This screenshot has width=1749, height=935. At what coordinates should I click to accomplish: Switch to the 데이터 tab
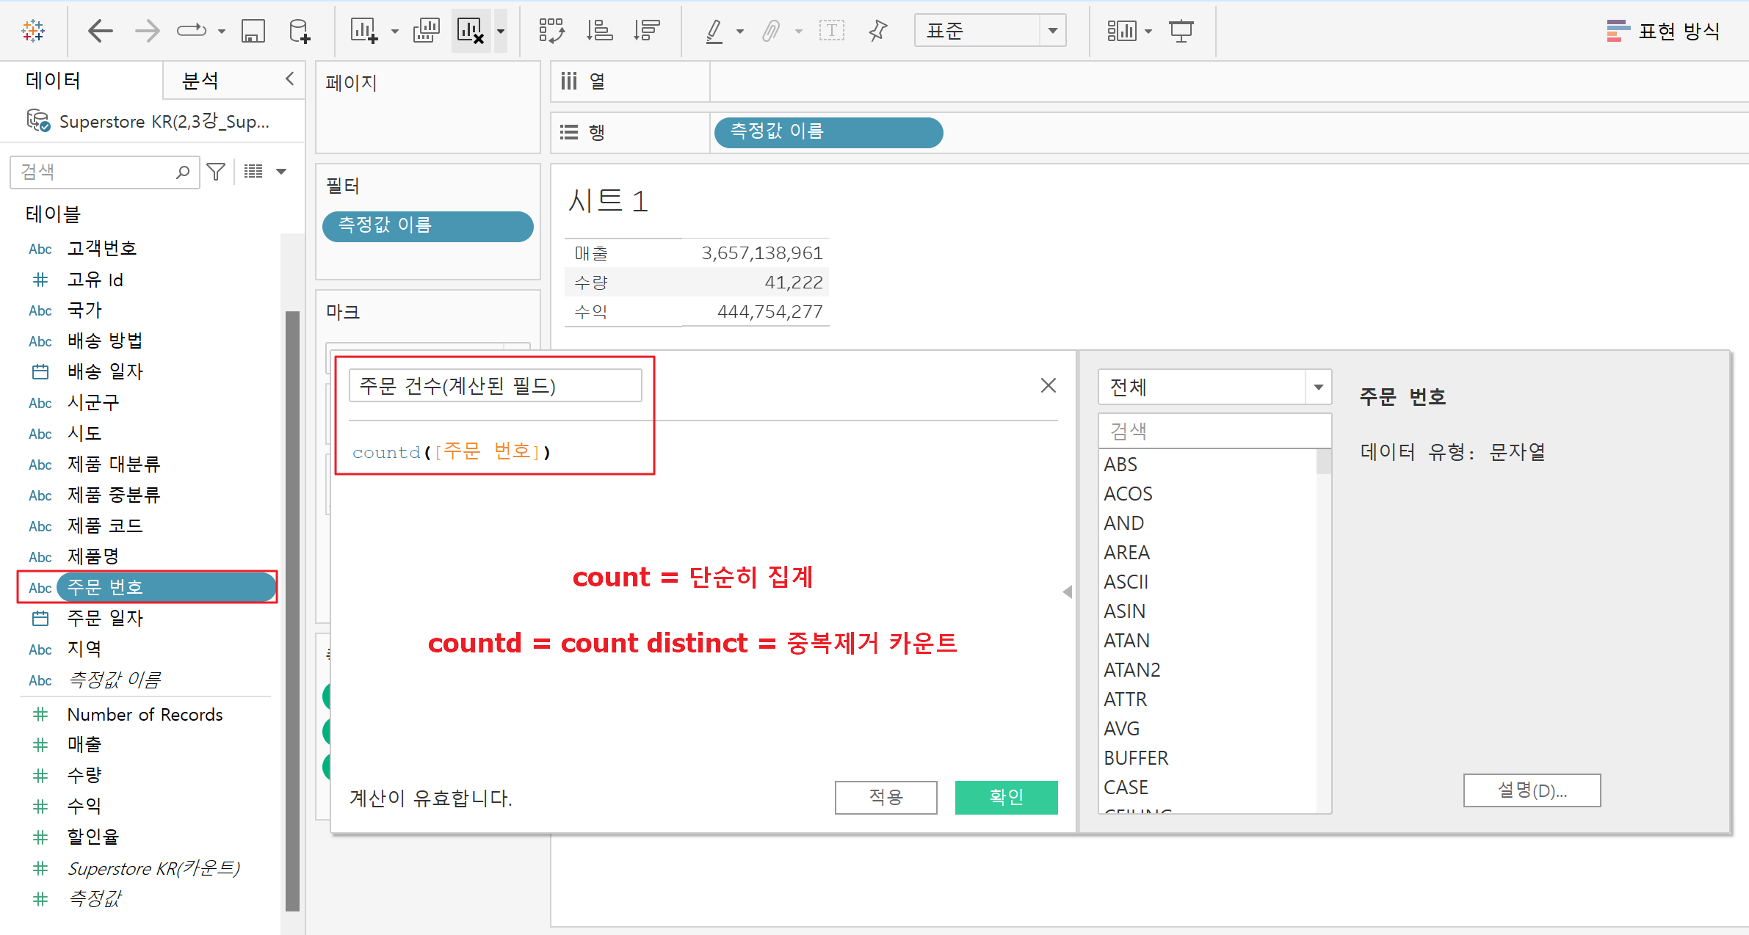click(53, 81)
